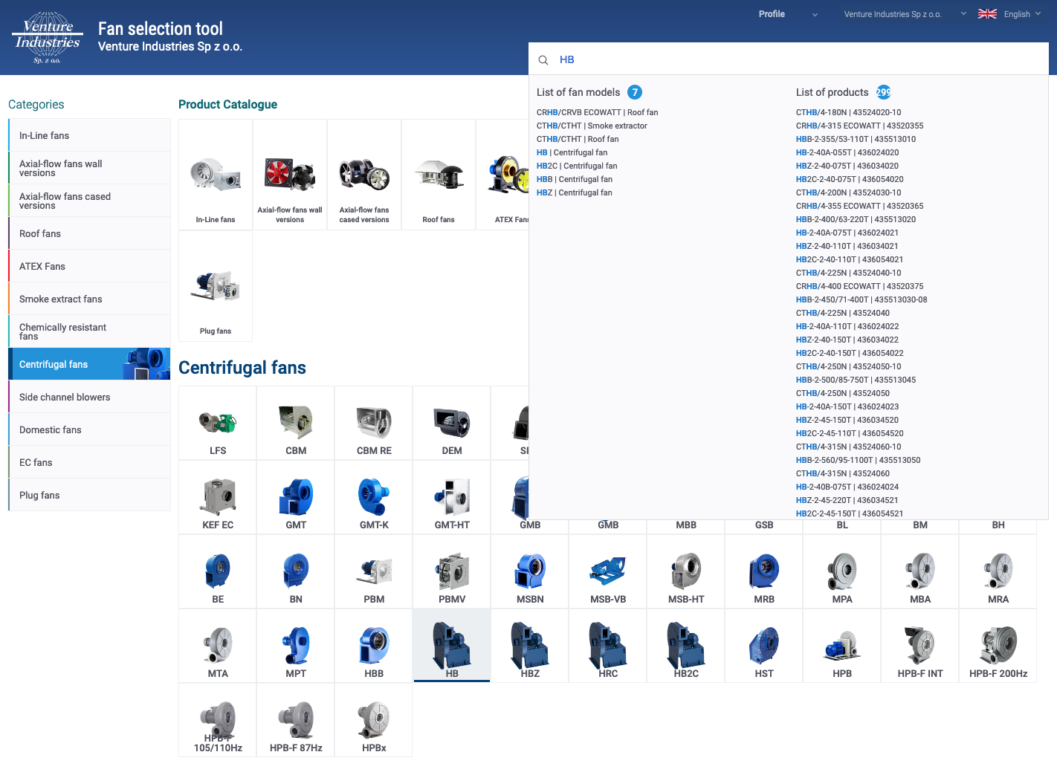The image size is (1057, 775).
Task: Select Domestic fans category
Action: (89, 429)
